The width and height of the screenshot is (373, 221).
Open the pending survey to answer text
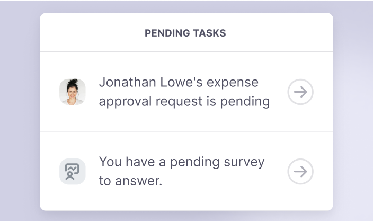click(182, 171)
